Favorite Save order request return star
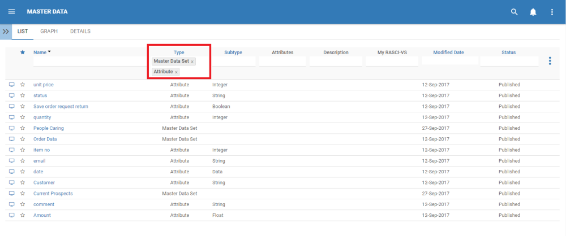Image resolution: width=566 pixels, height=236 pixels. [x=23, y=106]
